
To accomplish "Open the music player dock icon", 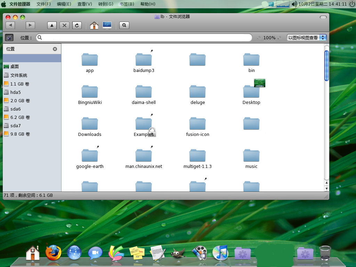I will pos(220,252).
